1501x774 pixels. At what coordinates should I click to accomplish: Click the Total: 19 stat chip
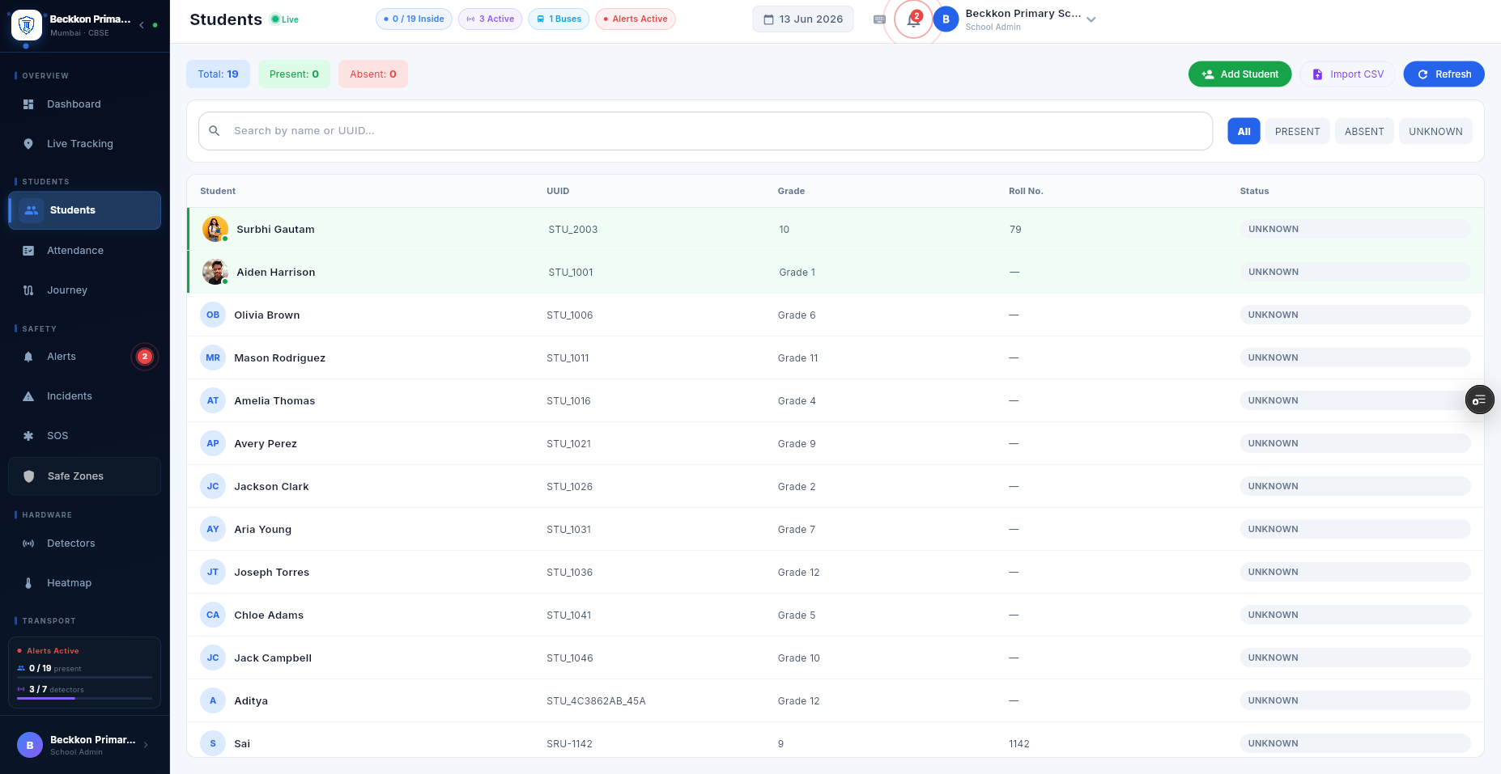(x=218, y=74)
